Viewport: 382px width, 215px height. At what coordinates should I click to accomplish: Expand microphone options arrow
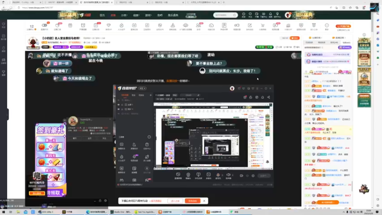[222, 175]
